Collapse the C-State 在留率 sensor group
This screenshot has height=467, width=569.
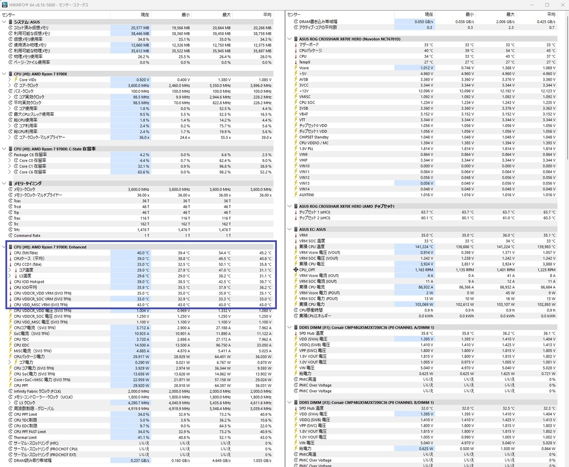(x=4, y=149)
